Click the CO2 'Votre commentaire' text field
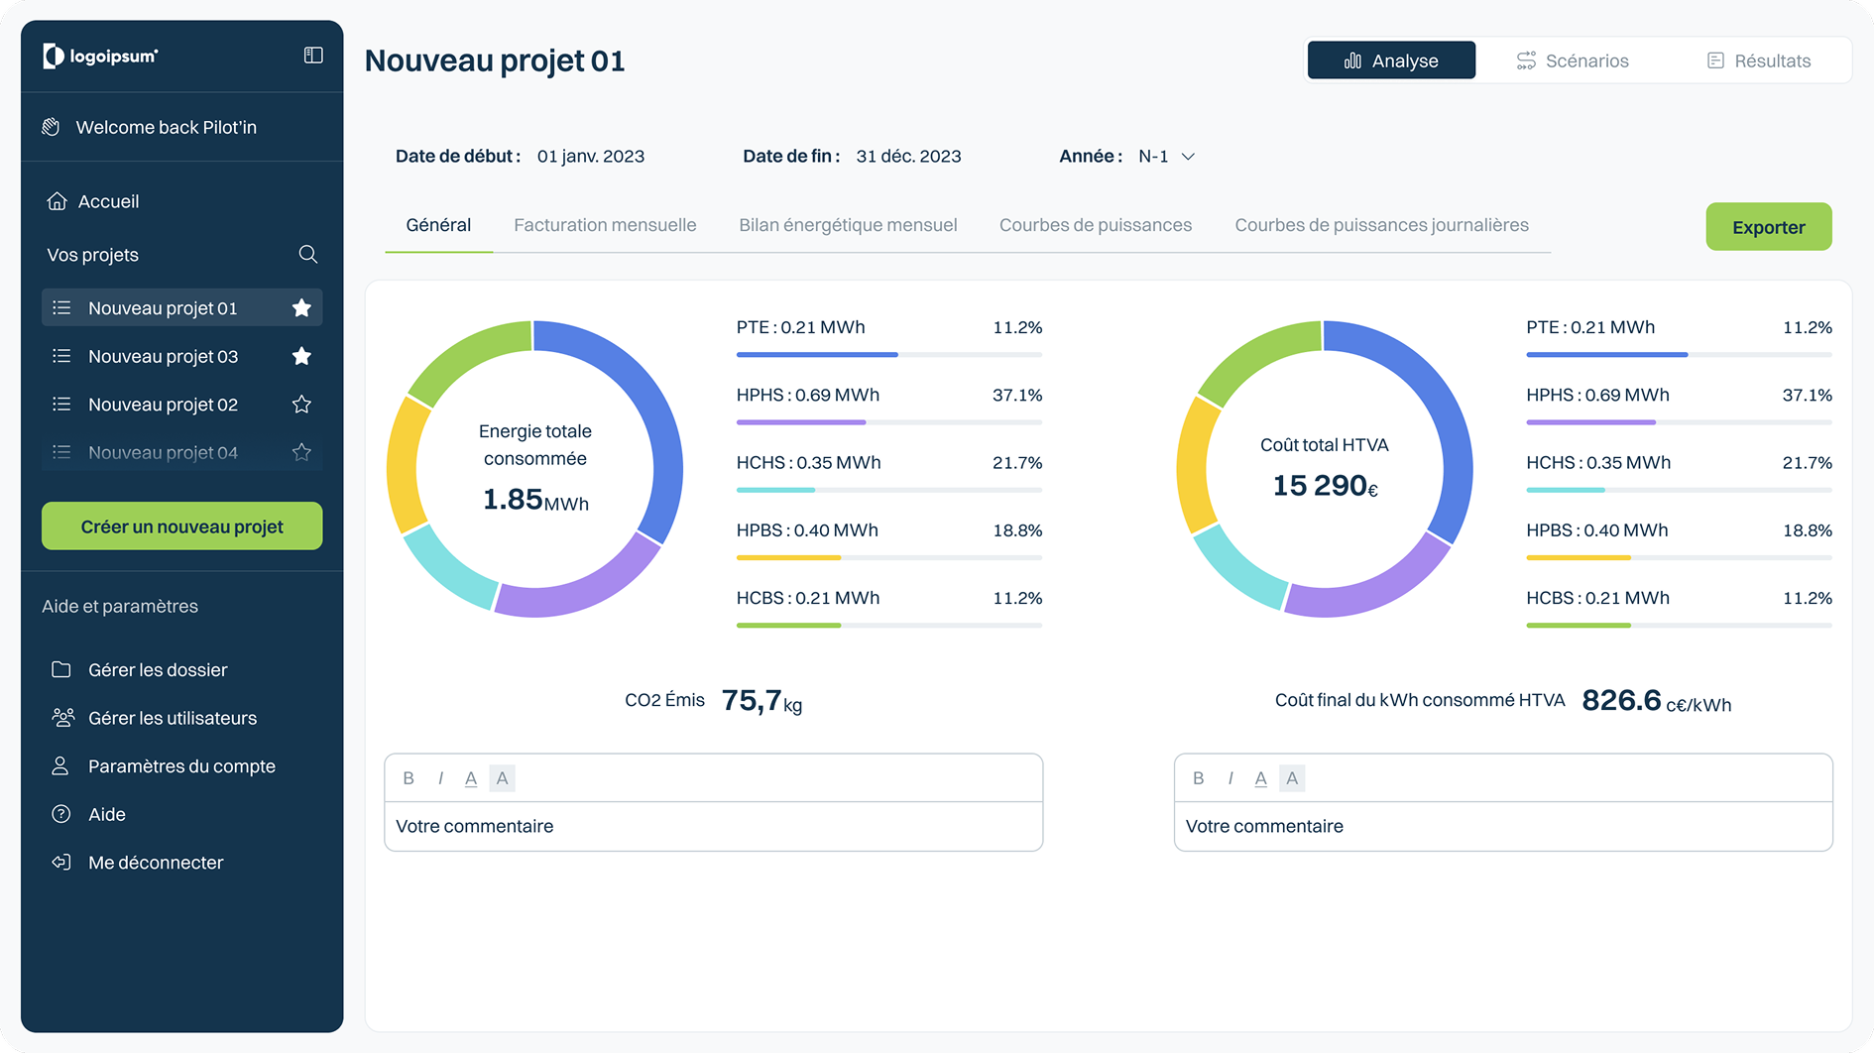Screen dimensions: 1874x1053 pos(714,826)
